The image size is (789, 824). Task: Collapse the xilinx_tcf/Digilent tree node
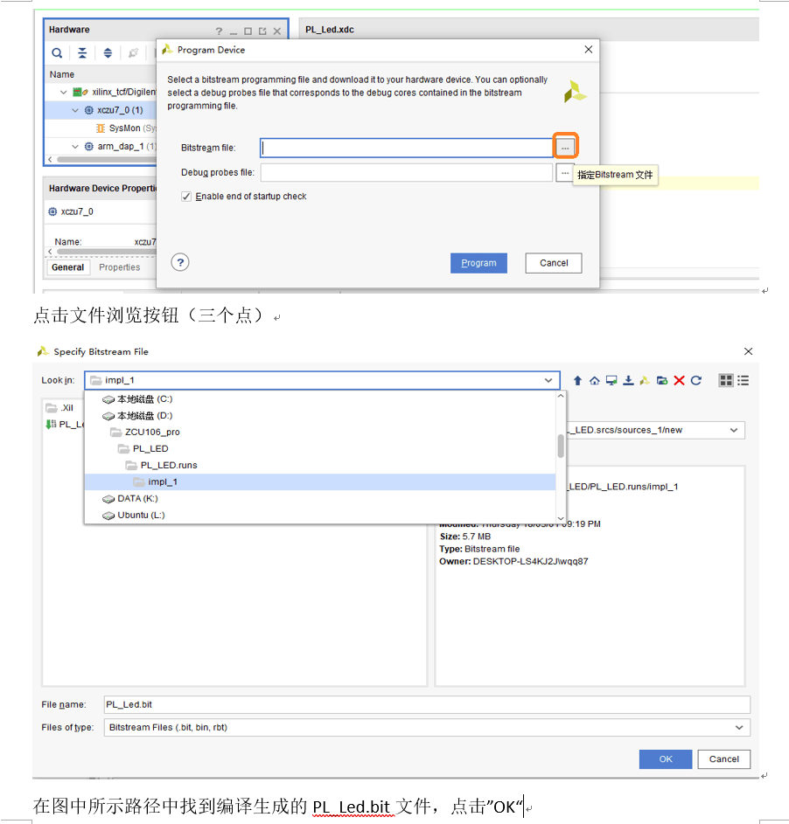point(64,92)
